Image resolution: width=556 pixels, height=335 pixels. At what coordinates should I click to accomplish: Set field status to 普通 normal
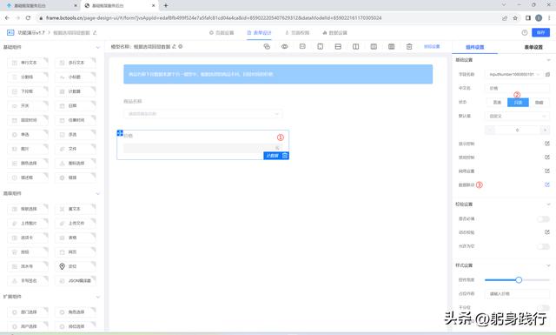497,103
